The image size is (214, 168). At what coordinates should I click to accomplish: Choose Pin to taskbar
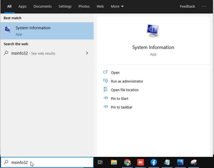pyautogui.click(x=122, y=107)
